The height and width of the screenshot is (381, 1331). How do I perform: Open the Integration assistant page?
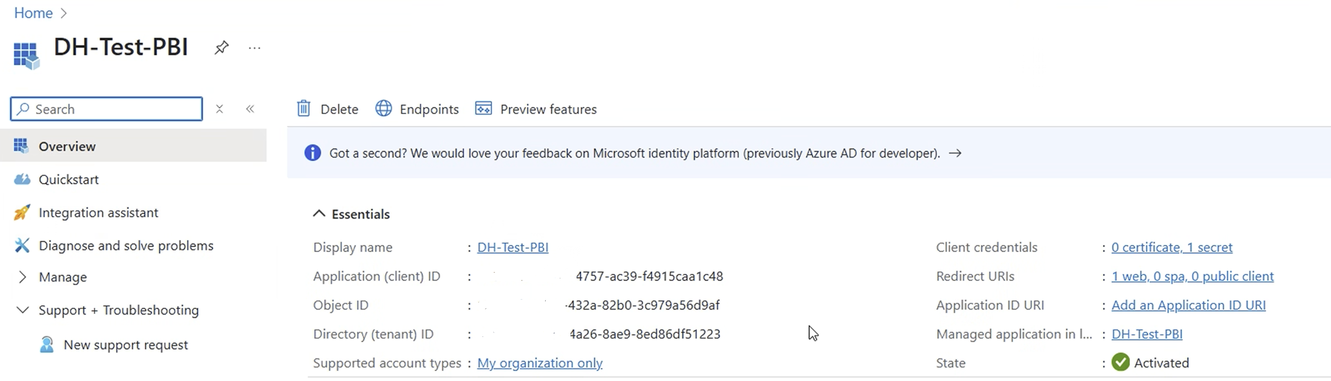point(98,213)
